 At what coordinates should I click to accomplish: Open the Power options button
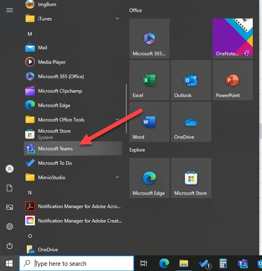(10, 246)
